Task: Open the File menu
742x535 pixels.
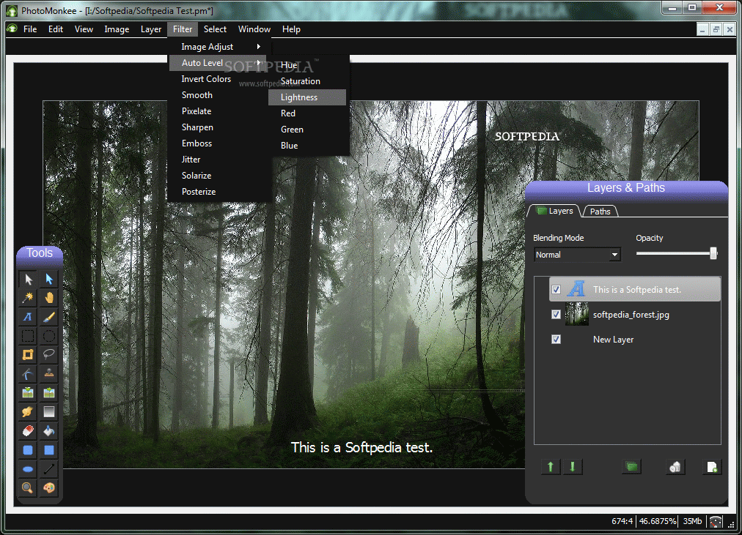Action: point(30,29)
